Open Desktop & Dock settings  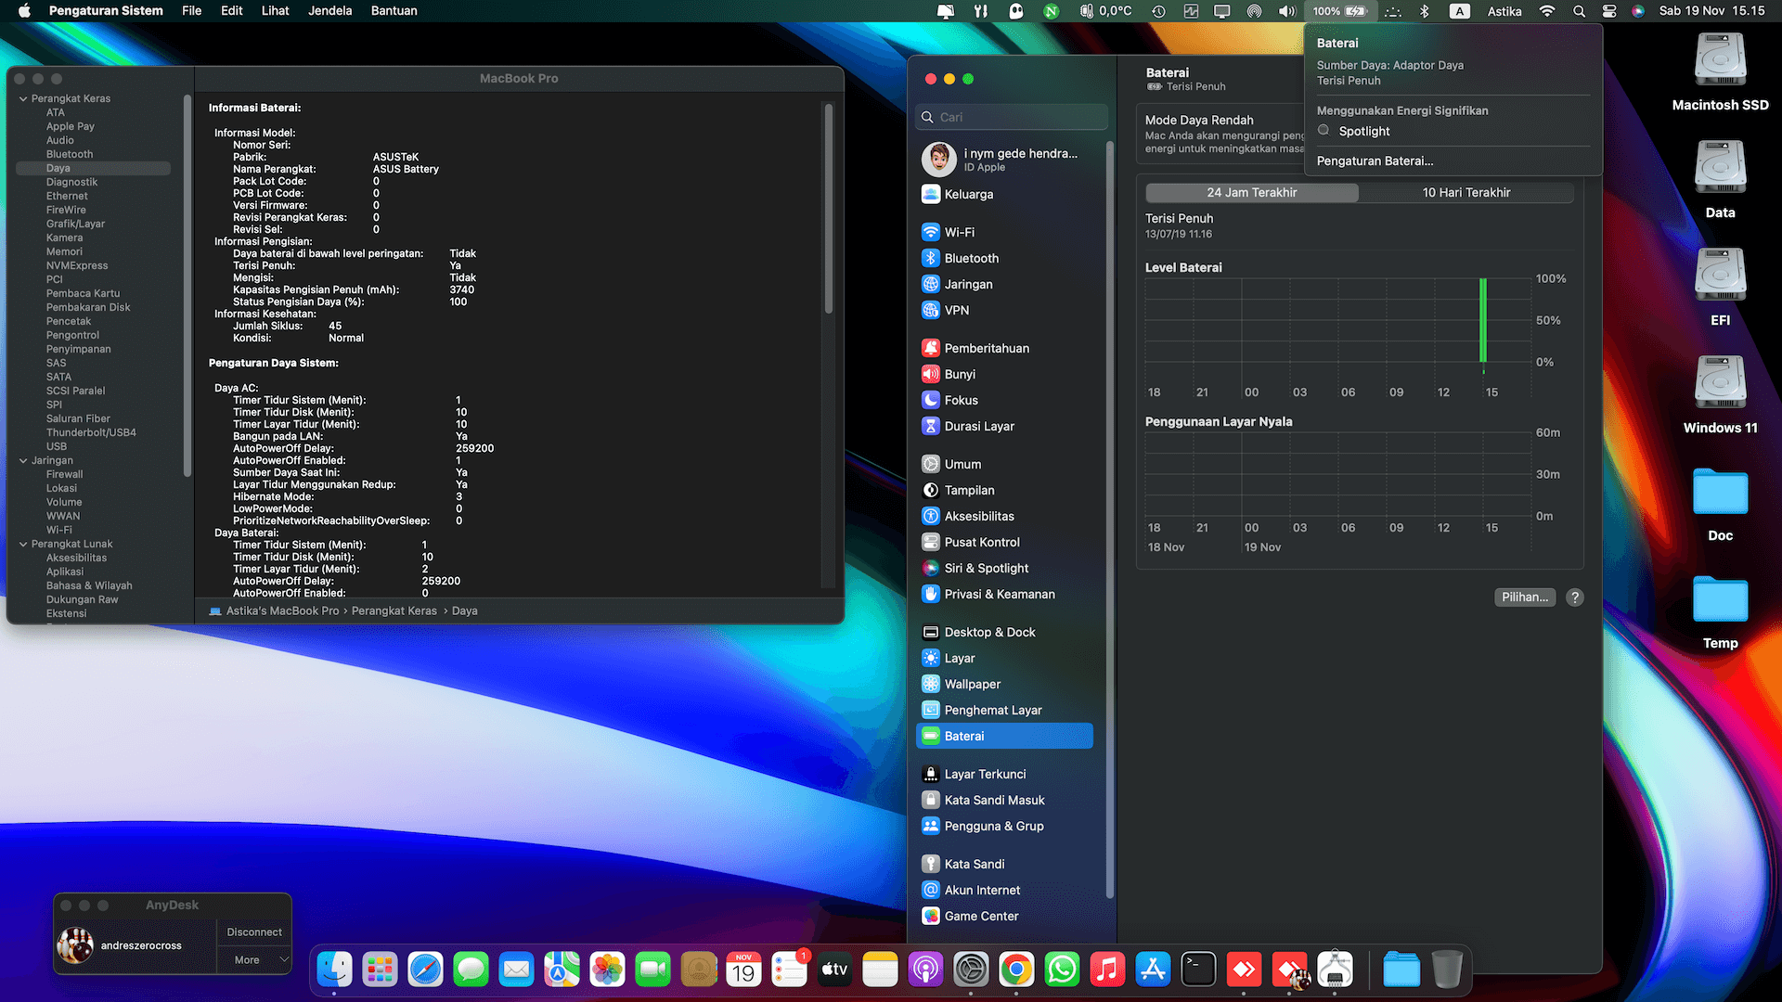1006,632
